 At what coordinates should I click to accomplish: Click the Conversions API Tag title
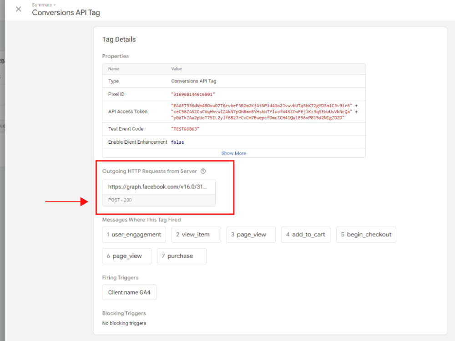click(x=66, y=13)
